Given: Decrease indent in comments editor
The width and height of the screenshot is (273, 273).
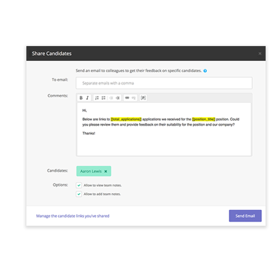Looking at the screenshot, I should [111, 98].
